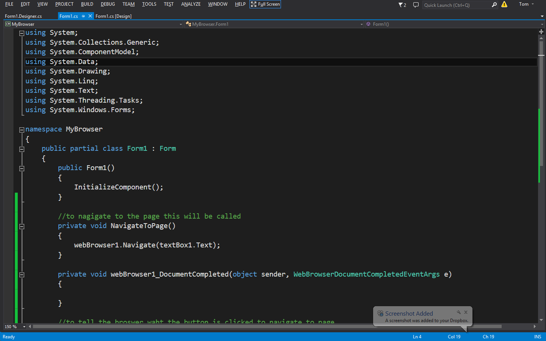
Task: Open the HELP menu
Action: [x=240, y=4]
